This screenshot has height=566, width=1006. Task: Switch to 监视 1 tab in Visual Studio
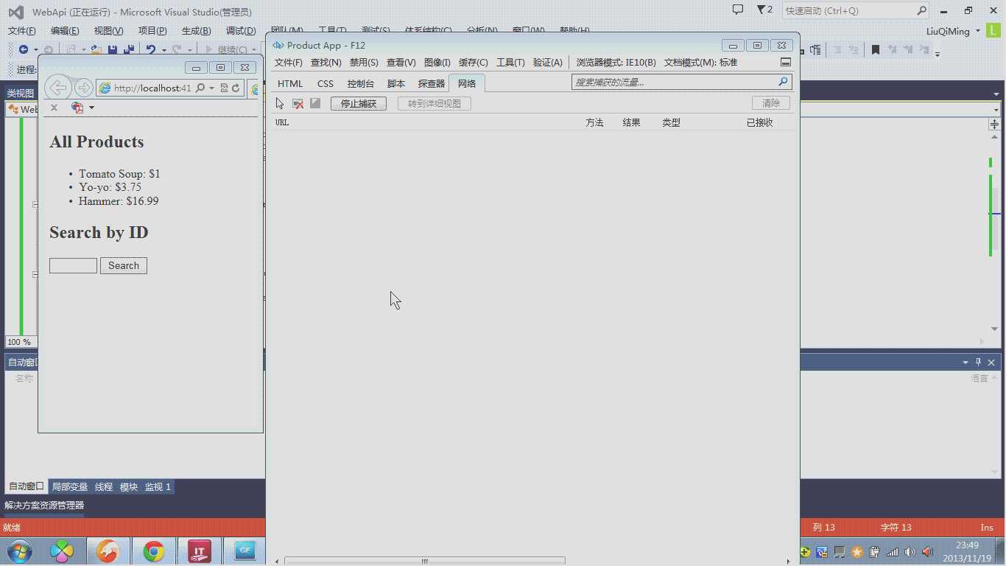pyautogui.click(x=158, y=487)
